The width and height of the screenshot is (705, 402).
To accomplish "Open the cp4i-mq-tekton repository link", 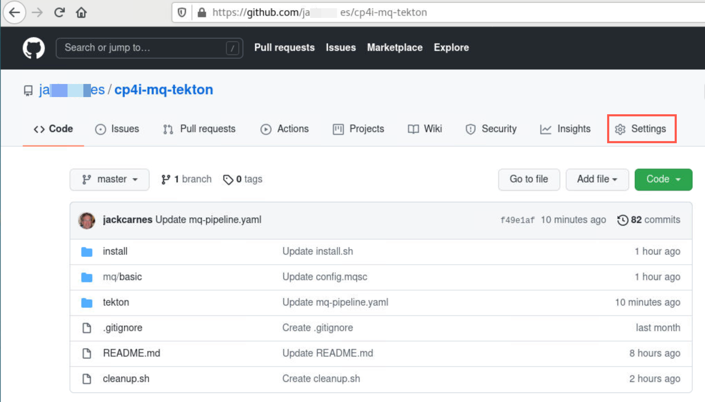I will click(164, 89).
